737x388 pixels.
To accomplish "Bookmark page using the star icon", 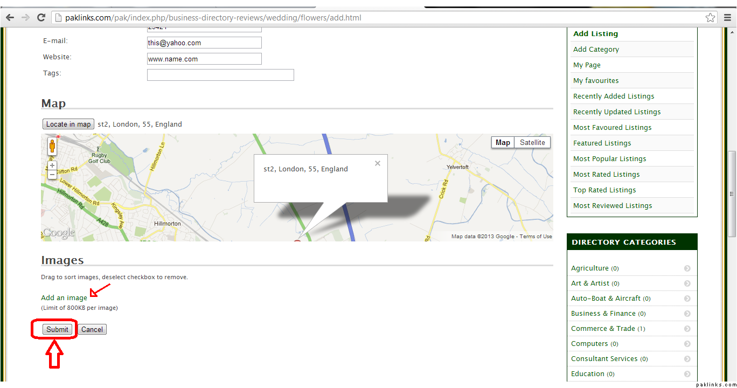I will coord(710,18).
